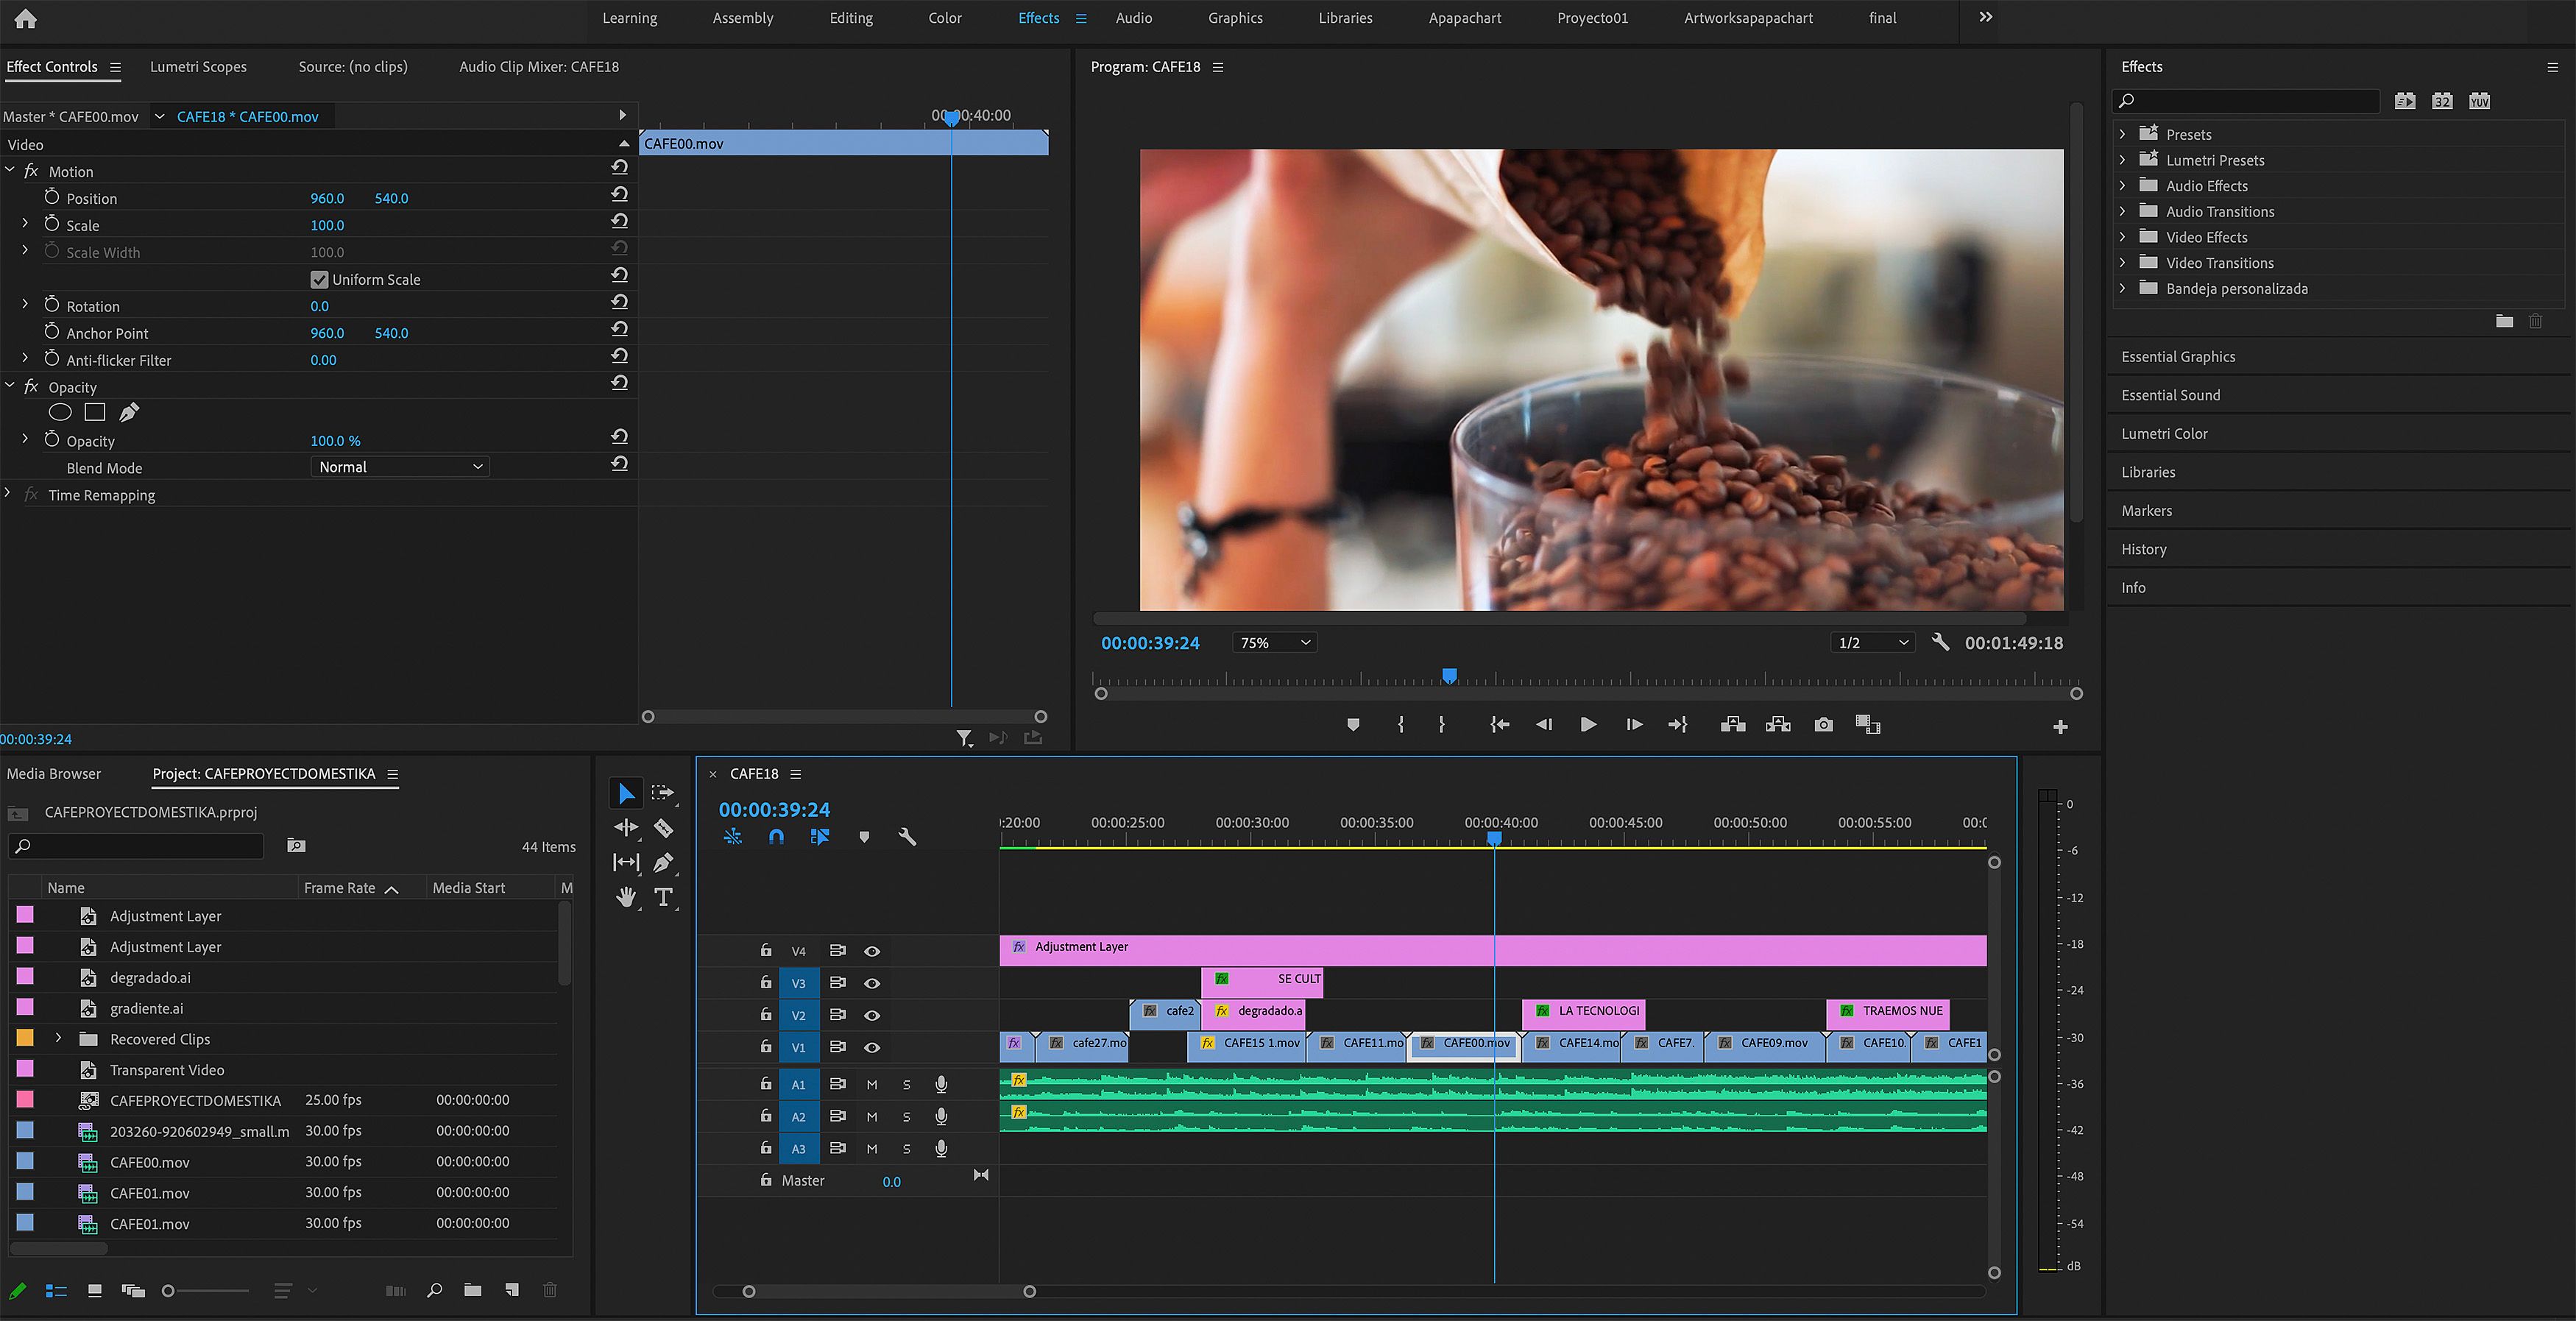Mute audio track A1
The image size is (2576, 1321).
[x=872, y=1085]
